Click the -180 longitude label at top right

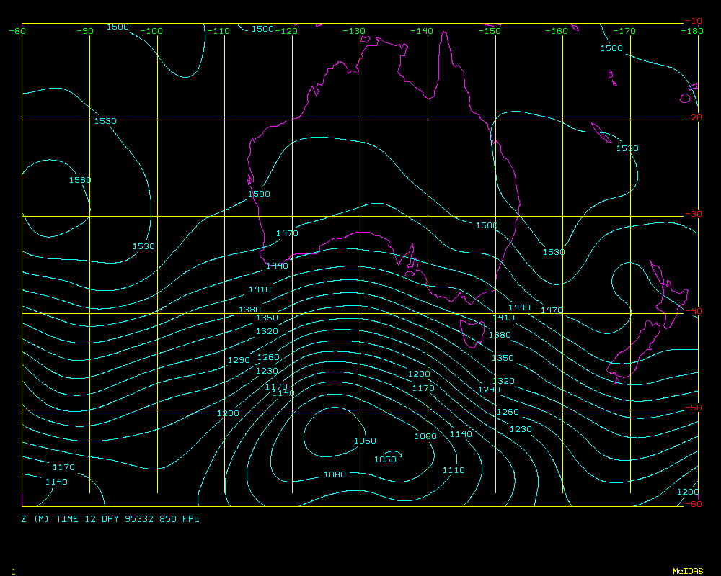[x=692, y=31]
